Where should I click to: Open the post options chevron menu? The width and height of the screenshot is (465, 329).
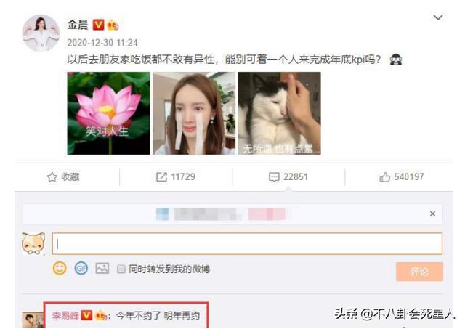(437, 17)
